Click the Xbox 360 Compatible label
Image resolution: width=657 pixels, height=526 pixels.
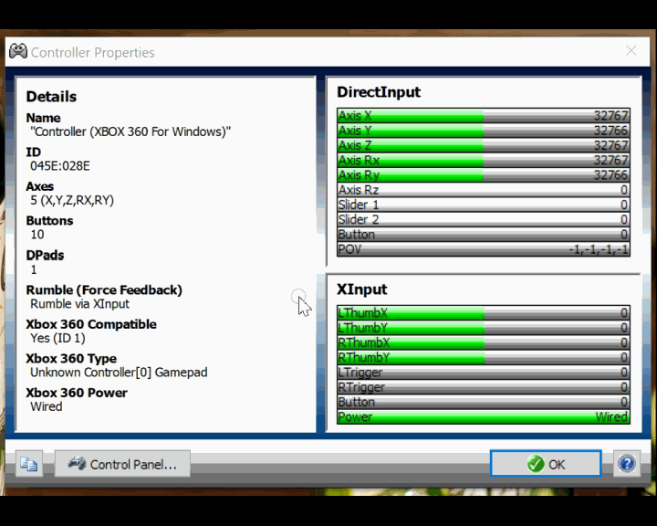[x=91, y=324]
